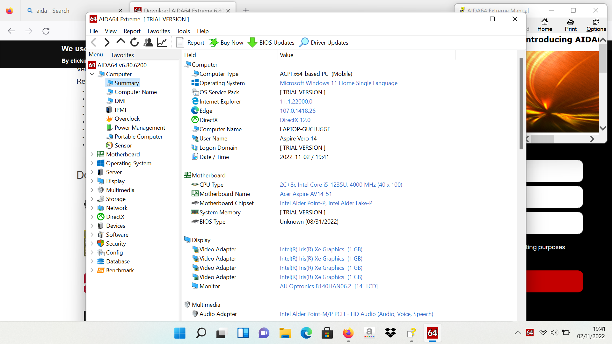Expand the Display tree node
The height and width of the screenshot is (344, 612).
(92, 181)
